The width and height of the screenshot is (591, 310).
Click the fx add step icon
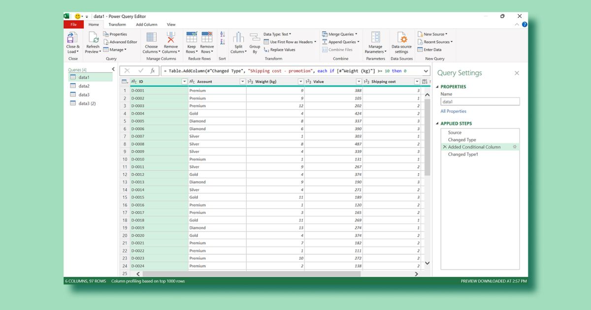point(153,71)
